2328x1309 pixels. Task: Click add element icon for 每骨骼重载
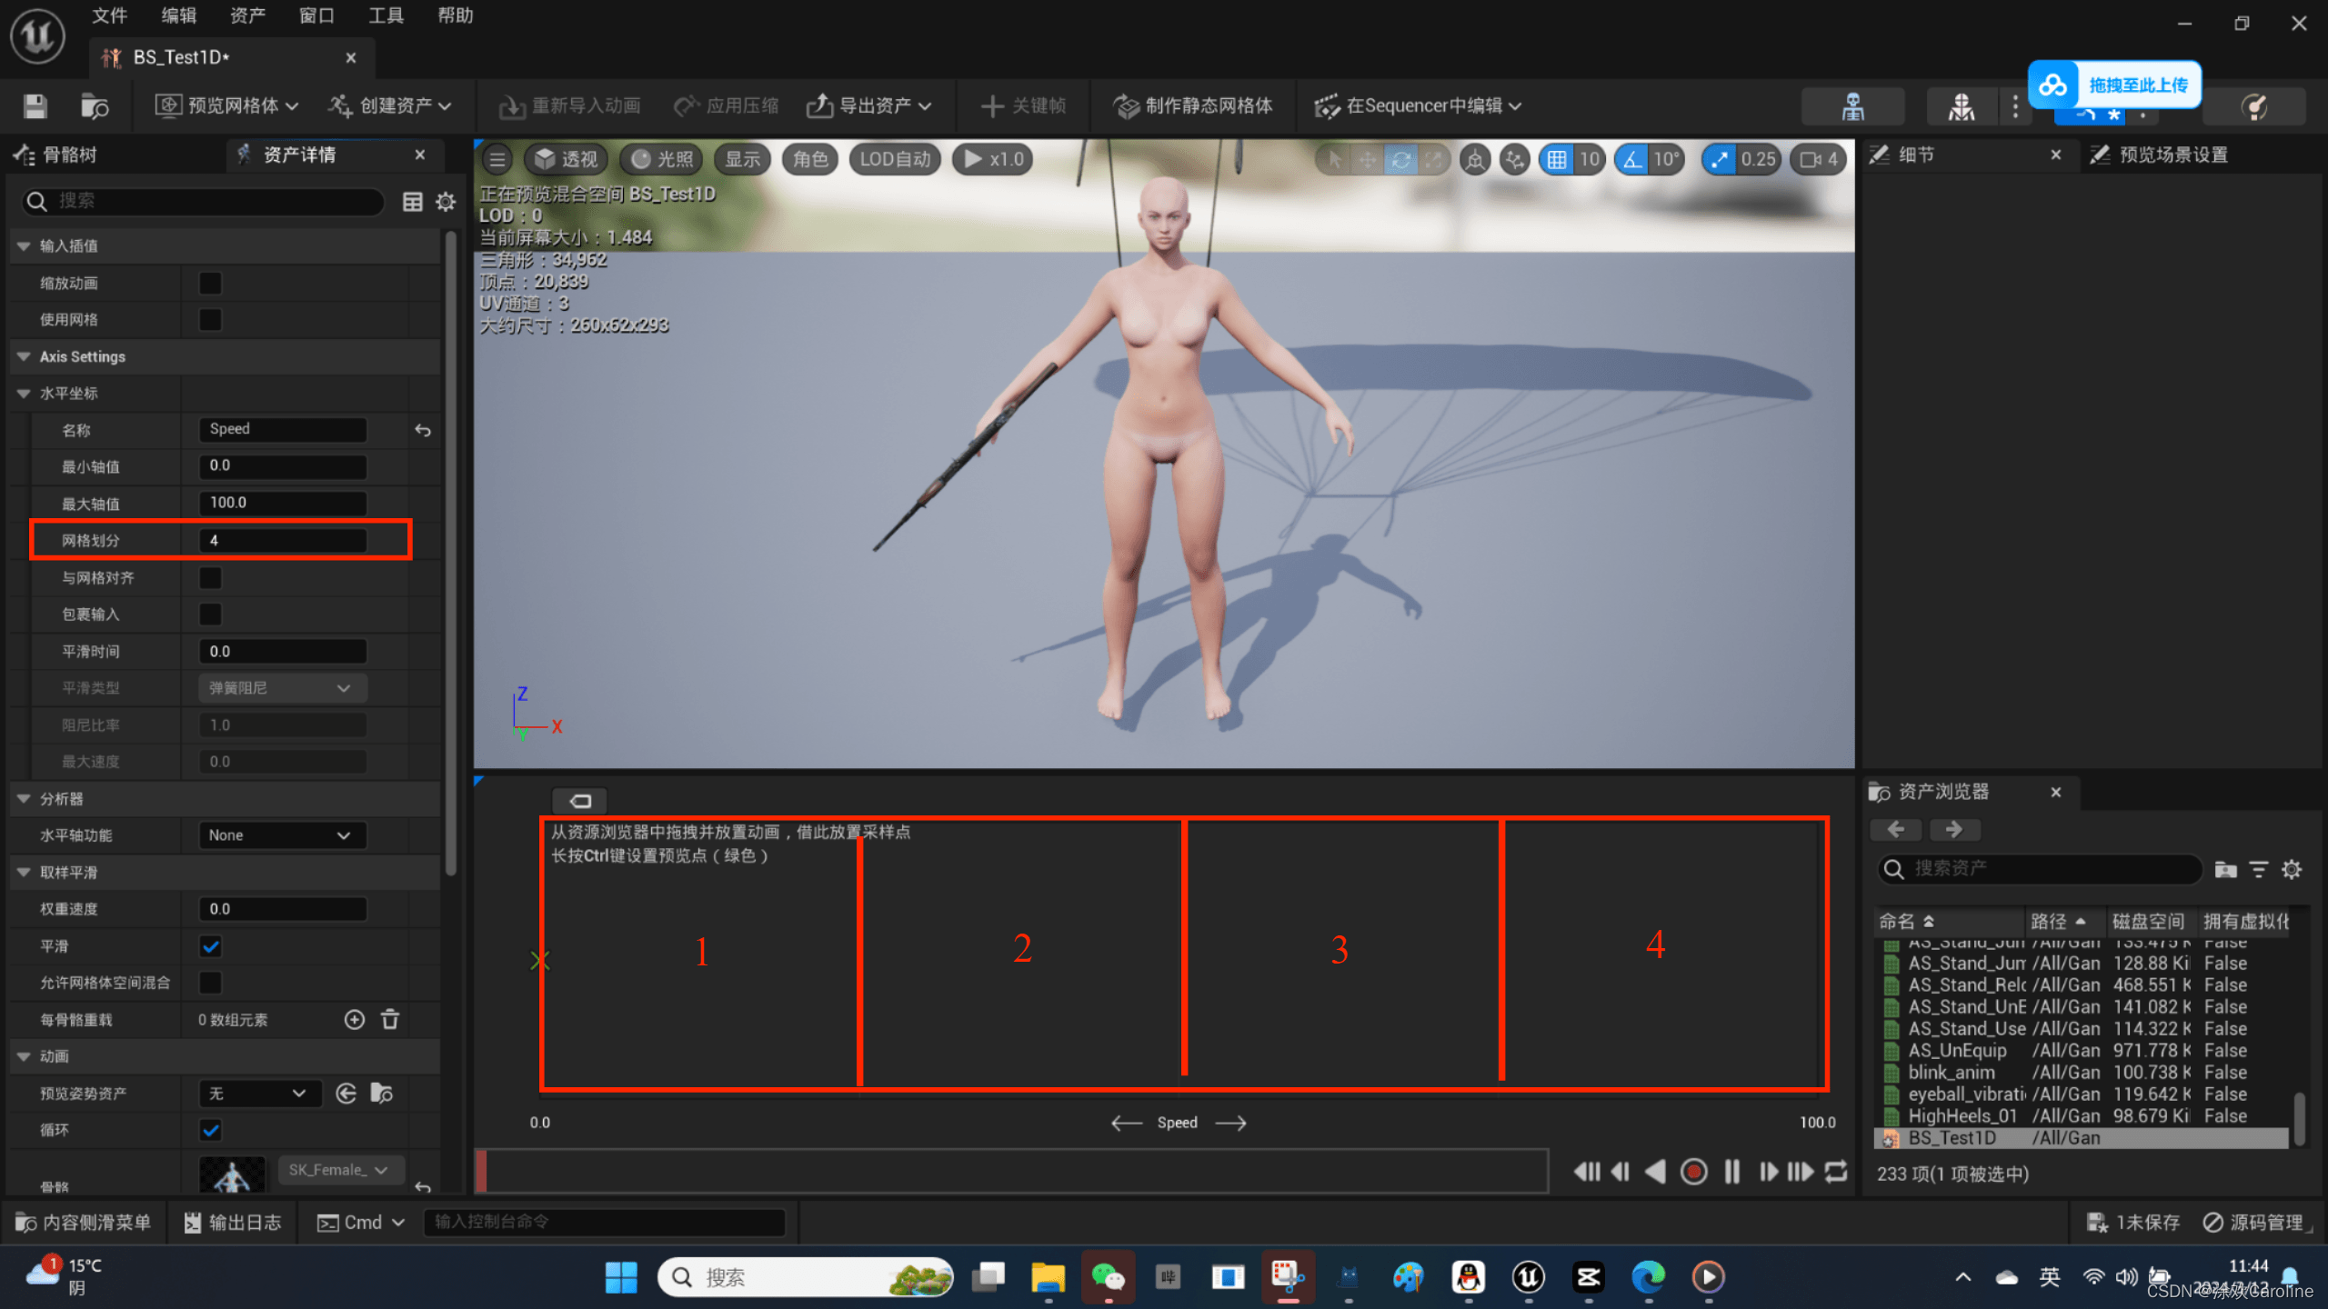(355, 1020)
